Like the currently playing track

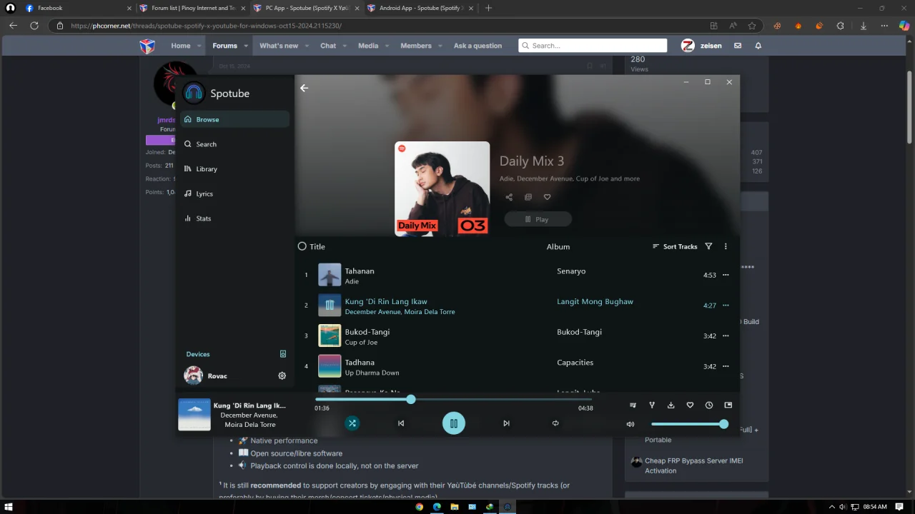point(690,405)
